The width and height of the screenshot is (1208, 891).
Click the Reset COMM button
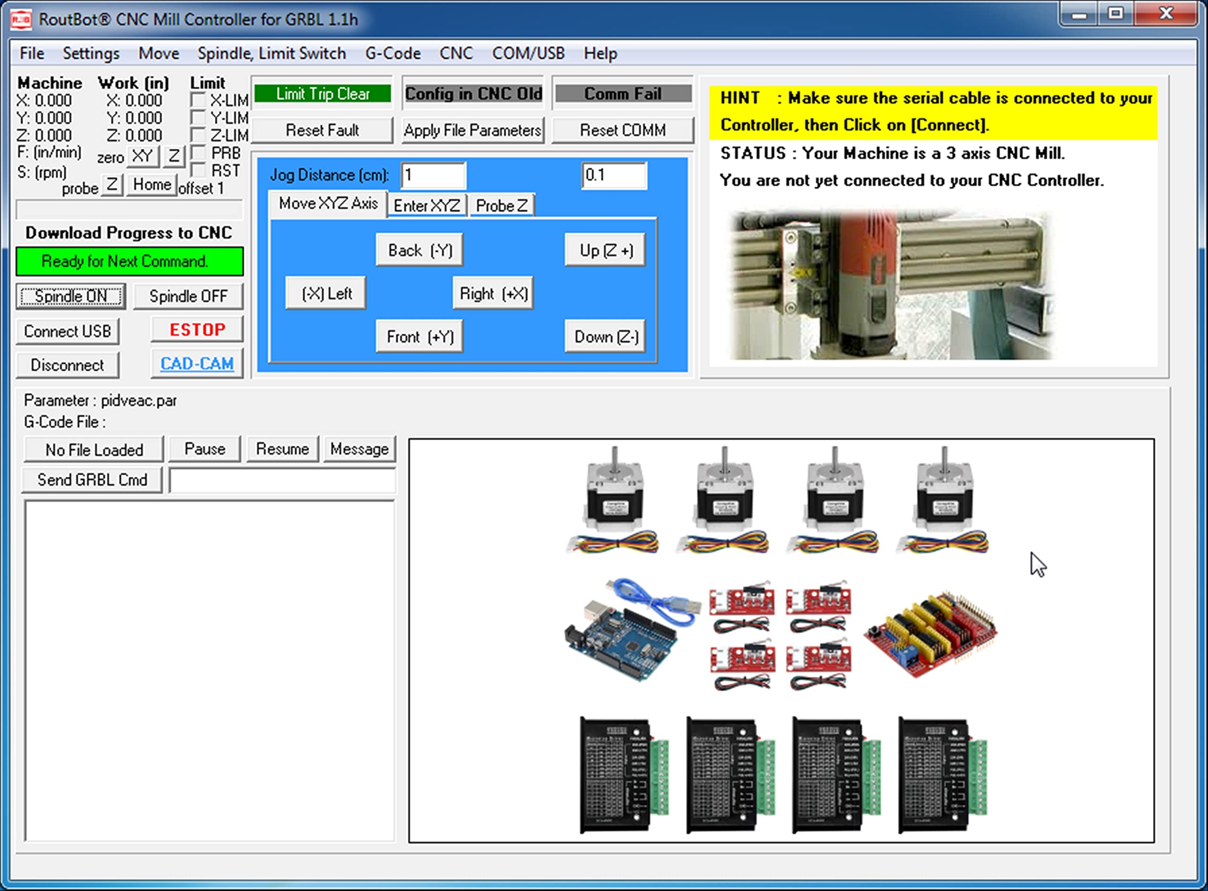click(623, 130)
